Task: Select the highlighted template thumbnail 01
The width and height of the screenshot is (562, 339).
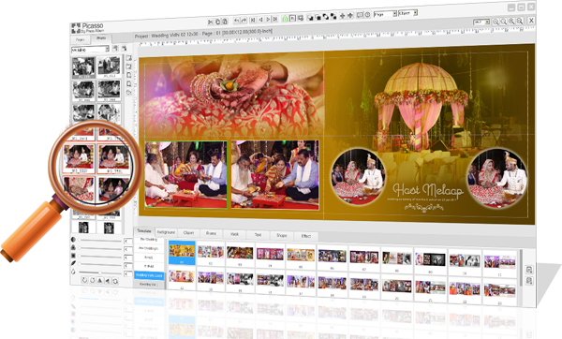Action: point(182,252)
